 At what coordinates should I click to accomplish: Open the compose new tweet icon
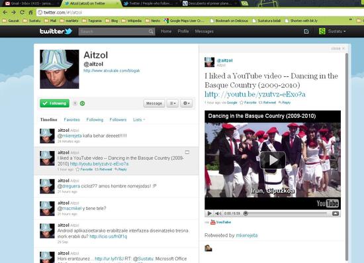[306, 31]
